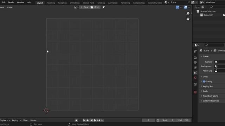The height and width of the screenshot is (126, 225).
Task: Open the Window menu
Action: tap(20, 2)
